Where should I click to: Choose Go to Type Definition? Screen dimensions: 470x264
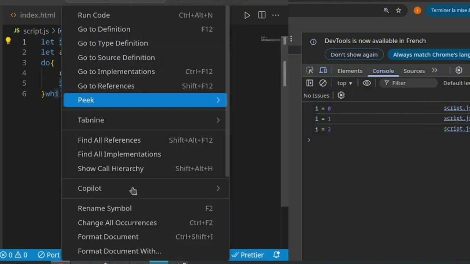point(145,43)
